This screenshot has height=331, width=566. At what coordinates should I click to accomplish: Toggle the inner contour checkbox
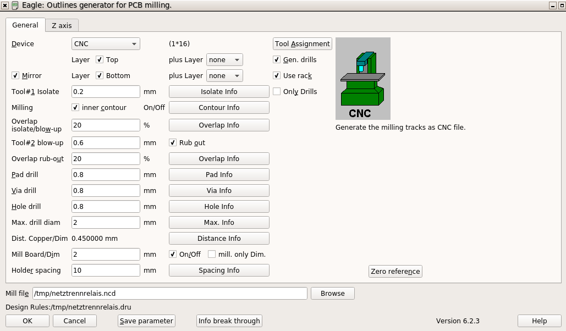point(76,108)
